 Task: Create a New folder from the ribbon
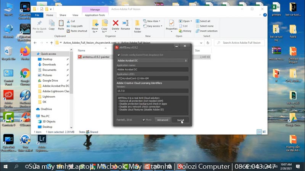(x=138, y=25)
